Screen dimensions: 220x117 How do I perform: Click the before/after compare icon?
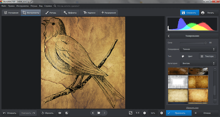tap(67, 113)
